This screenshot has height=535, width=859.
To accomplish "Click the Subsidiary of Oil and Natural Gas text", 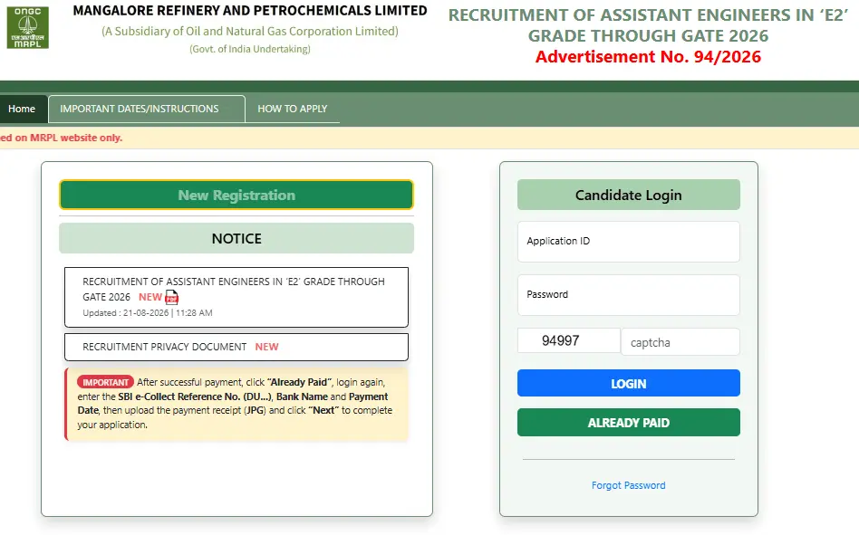I will [250, 31].
